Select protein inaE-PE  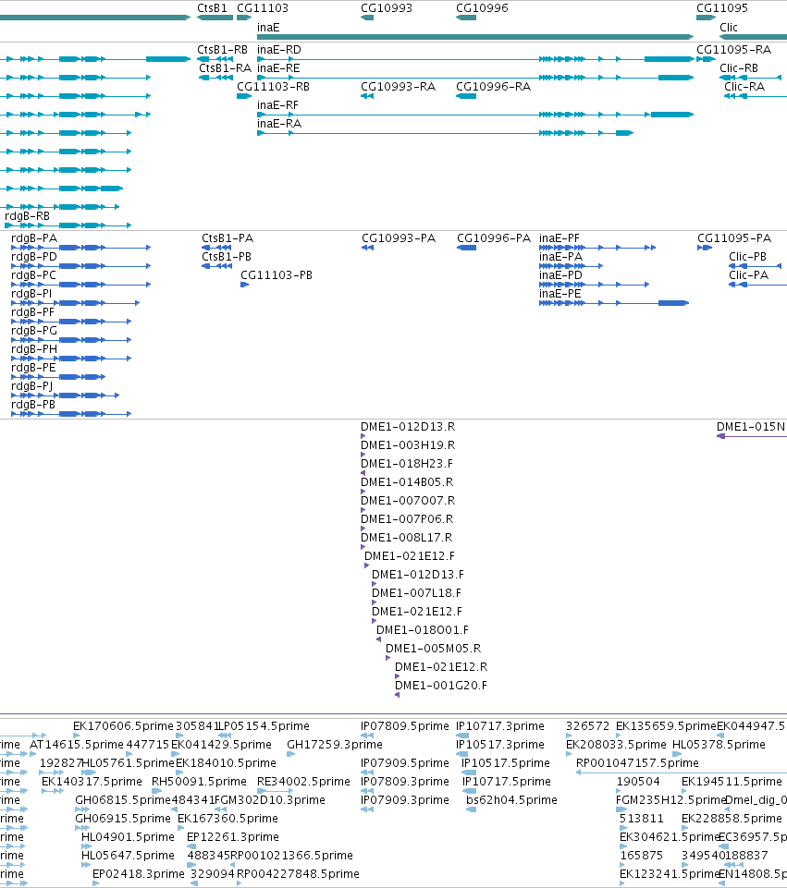click(x=560, y=294)
